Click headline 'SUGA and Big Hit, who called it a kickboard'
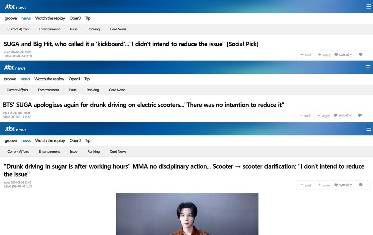Viewport: 373px width, 235px height. [131, 44]
